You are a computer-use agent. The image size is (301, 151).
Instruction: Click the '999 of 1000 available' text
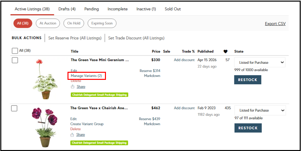pyautogui.click(x=251, y=70)
